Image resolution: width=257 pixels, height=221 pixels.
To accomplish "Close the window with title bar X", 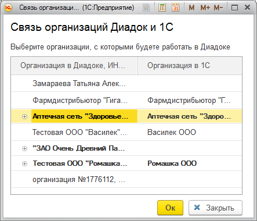I will (x=247, y=8).
